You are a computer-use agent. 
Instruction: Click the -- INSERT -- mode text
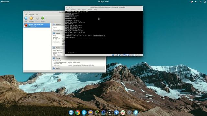click(71, 53)
